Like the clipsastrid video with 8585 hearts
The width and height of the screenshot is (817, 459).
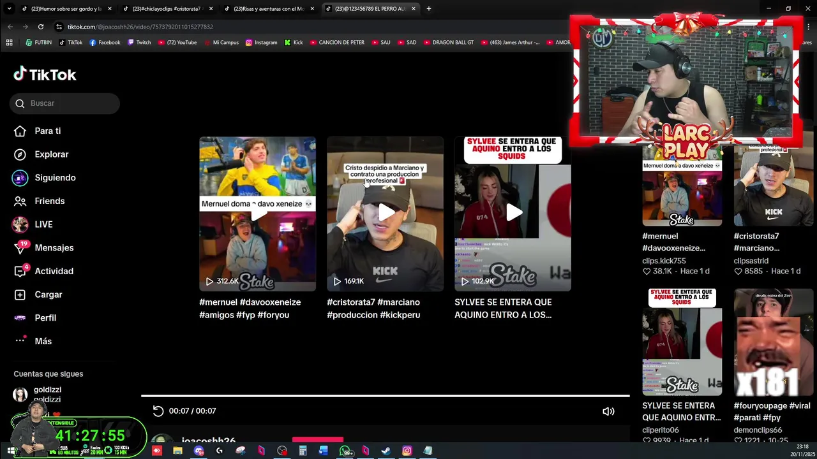click(738, 272)
